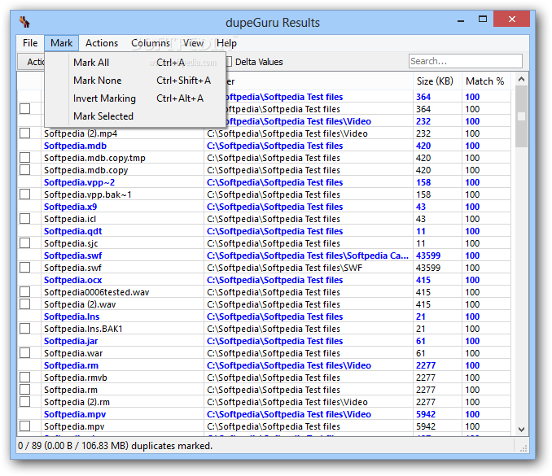Screen dimensions: 552x476
Task: Select the blue Softpedia.mpv reference row
Action: point(264,414)
